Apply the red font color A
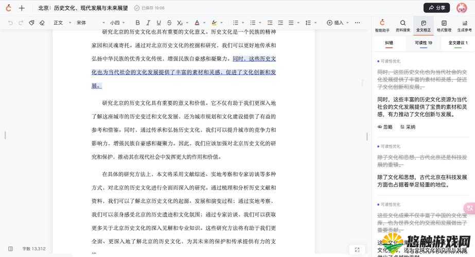Screen dimensions: 475x257 click(197, 23)
